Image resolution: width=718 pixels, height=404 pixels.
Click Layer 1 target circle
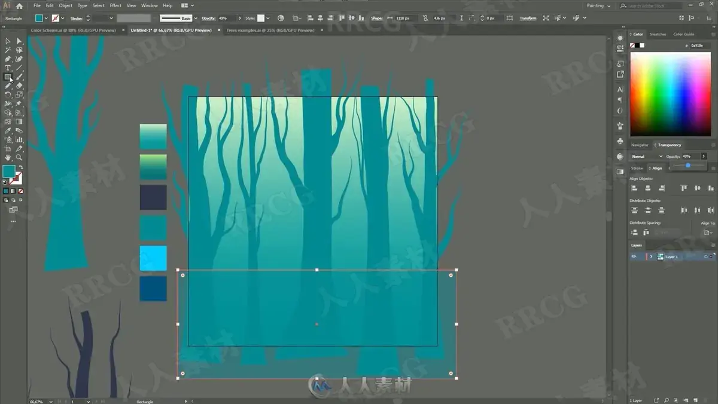(705, 256)
